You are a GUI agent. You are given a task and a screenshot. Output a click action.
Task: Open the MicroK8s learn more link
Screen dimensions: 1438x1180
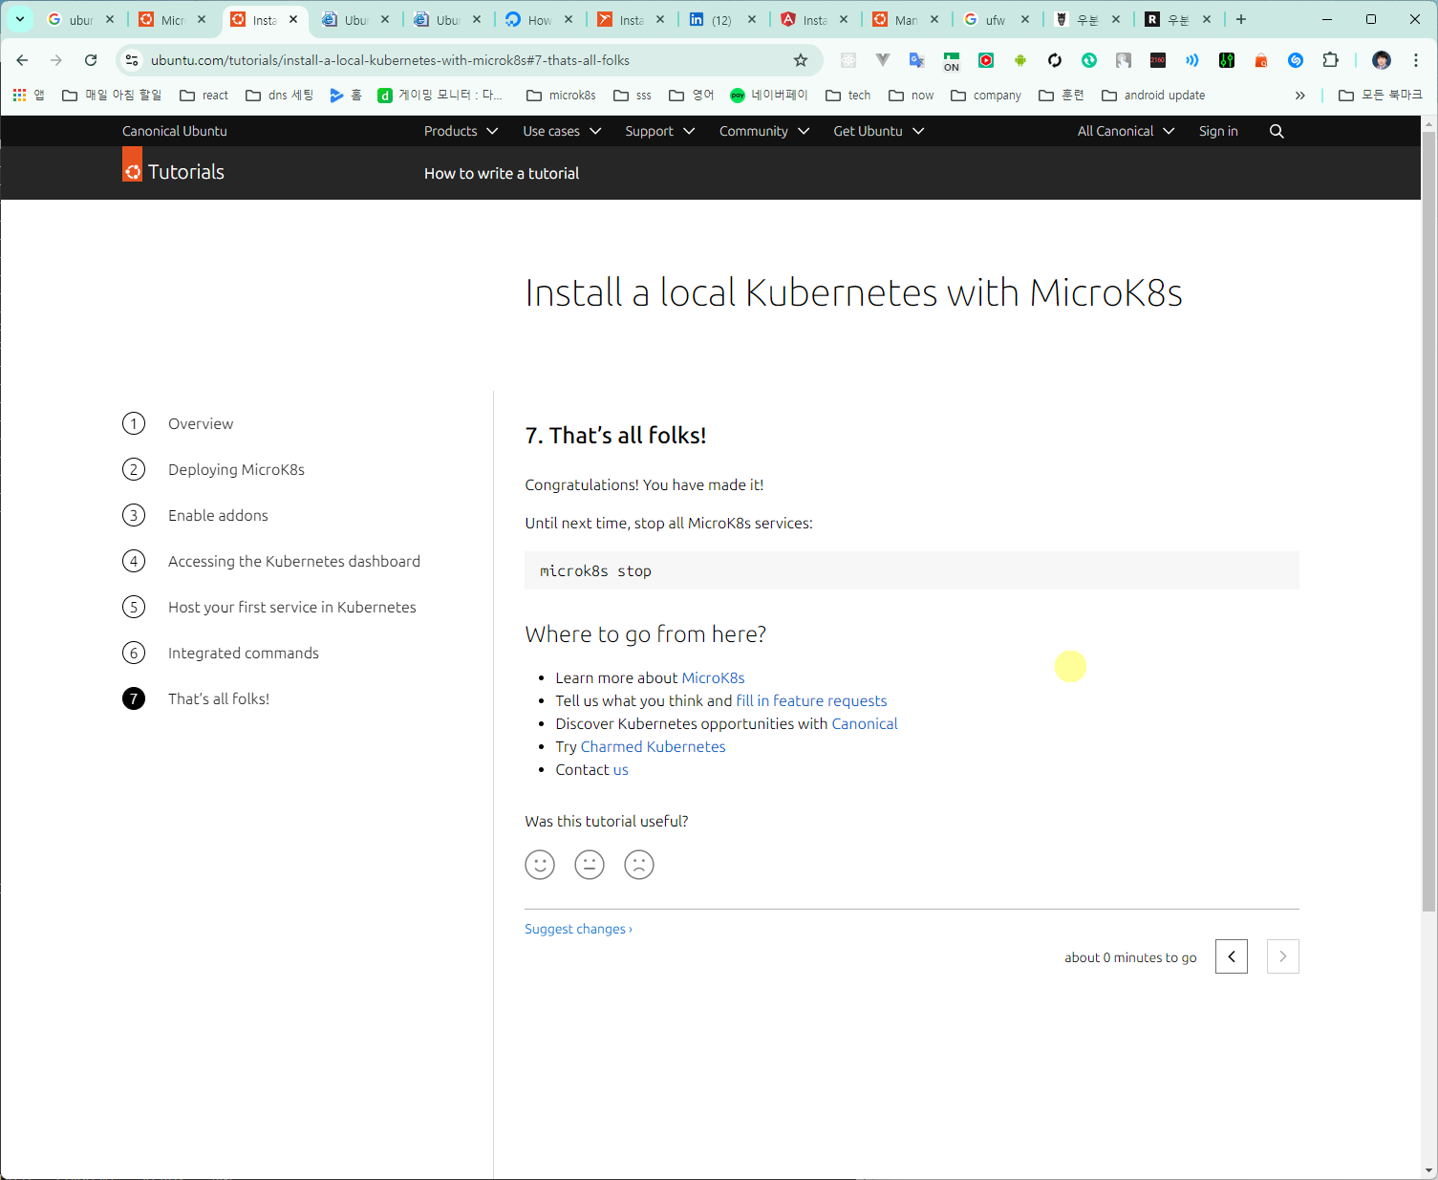point(713,677)
